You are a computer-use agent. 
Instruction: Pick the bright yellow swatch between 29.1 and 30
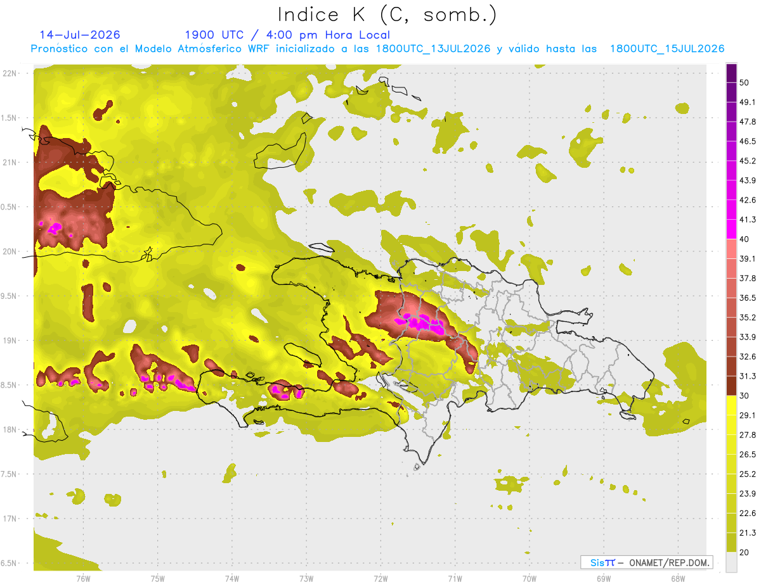click(x=732, y=405)
